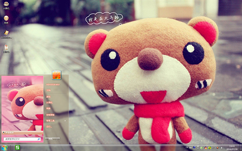This screenshot has height=151, width=242.
Task: Open the green WPS taskbar icon
Action: (17, 148)
